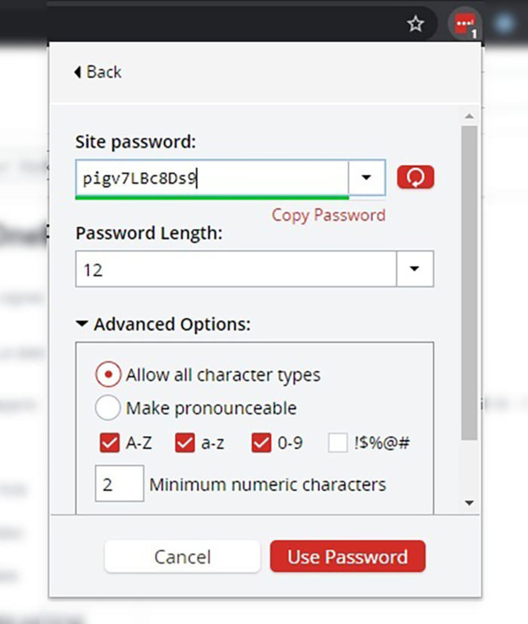This screenshot has width=528, height=624.
Task: Click the Copy Password link
Action: 328,215
